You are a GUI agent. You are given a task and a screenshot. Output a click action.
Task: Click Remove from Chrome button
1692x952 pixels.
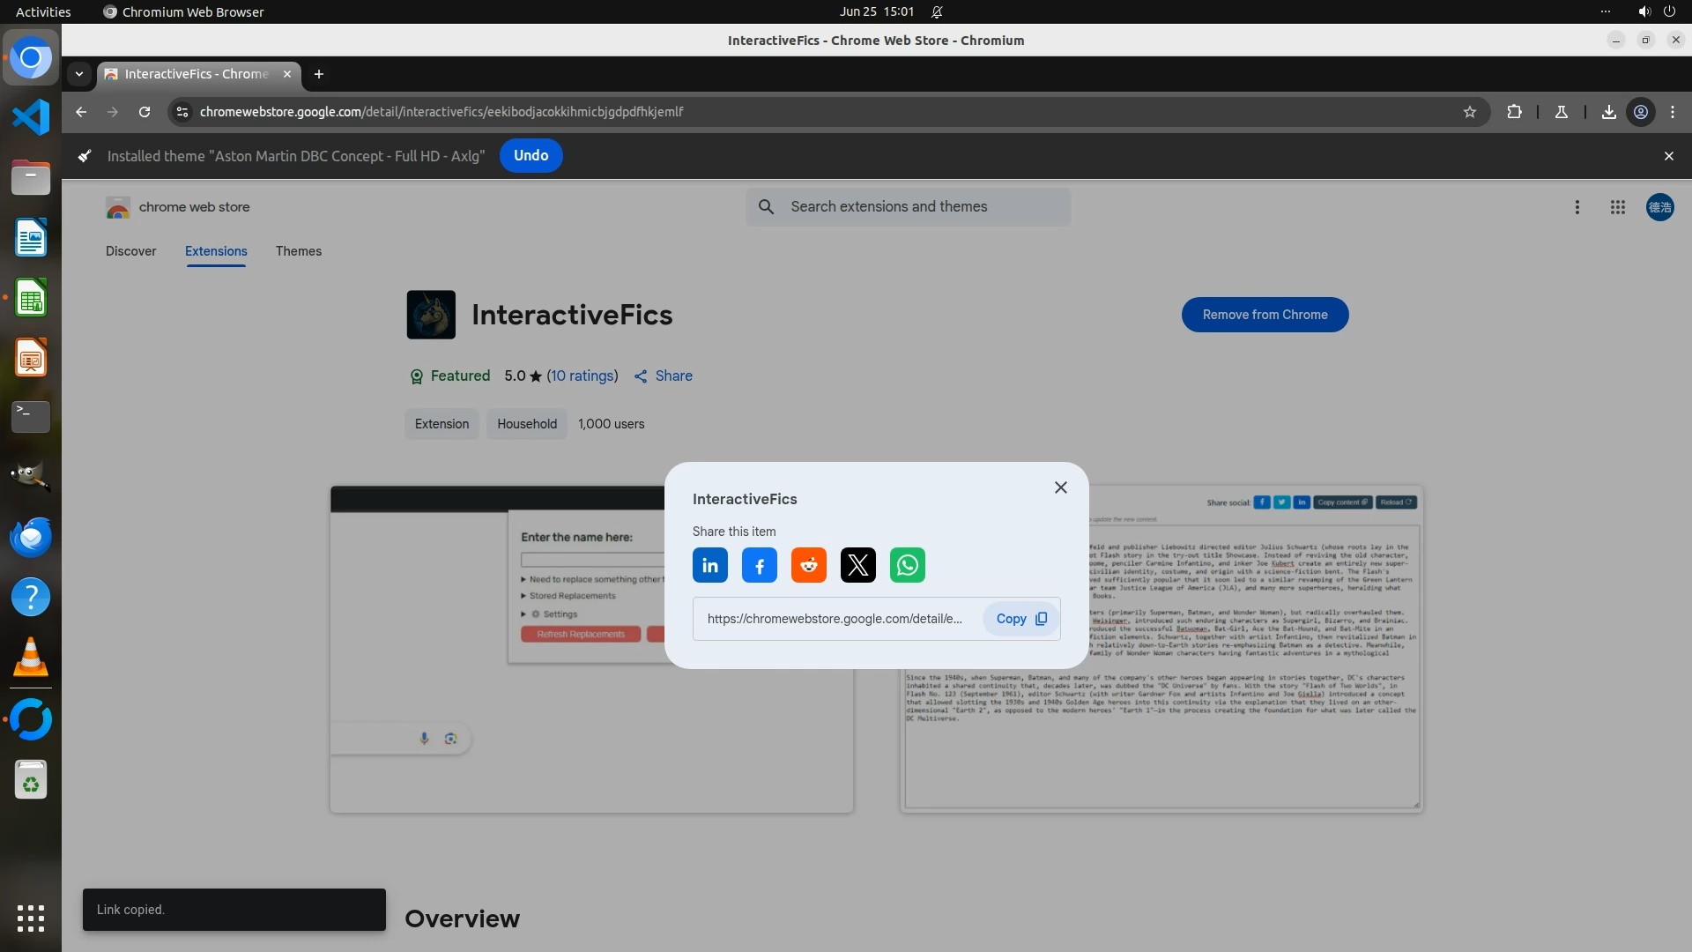pyautogui.click(x=1265, y=315)
